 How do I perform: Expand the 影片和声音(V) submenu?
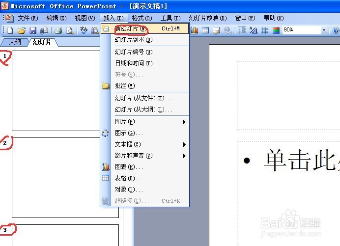pyautogui.click(x=144, y=156)
